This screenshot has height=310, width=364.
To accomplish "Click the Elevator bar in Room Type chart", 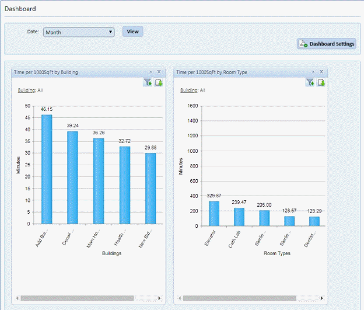I will [214, 214].
